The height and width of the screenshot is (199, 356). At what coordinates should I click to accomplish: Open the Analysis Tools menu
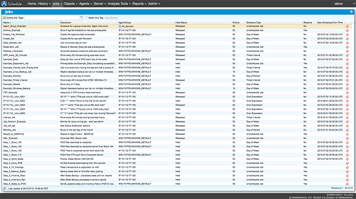click(x=119, y=4)
